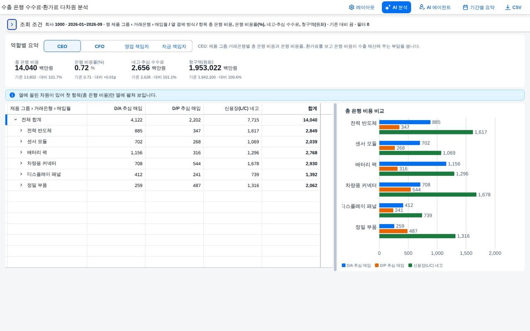
Task: Open the 기간별 요약 button
Action: (478, 7)
